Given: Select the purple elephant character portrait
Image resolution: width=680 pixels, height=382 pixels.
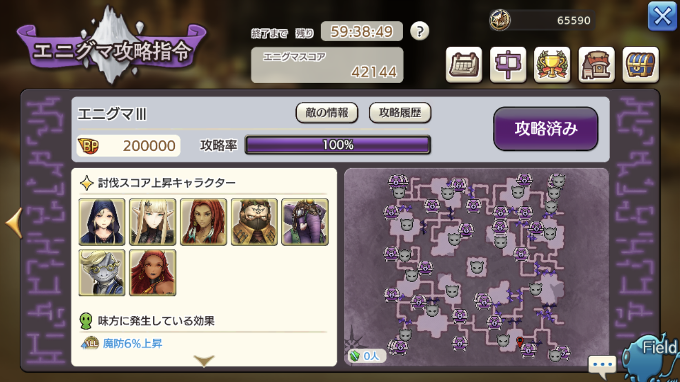Looking at the screenshot, I should click(x=305, y=222).
